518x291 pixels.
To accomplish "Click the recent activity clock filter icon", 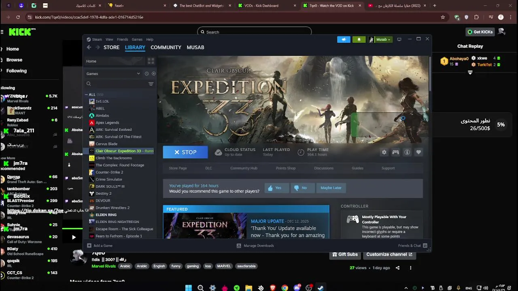I will point(146,74).
